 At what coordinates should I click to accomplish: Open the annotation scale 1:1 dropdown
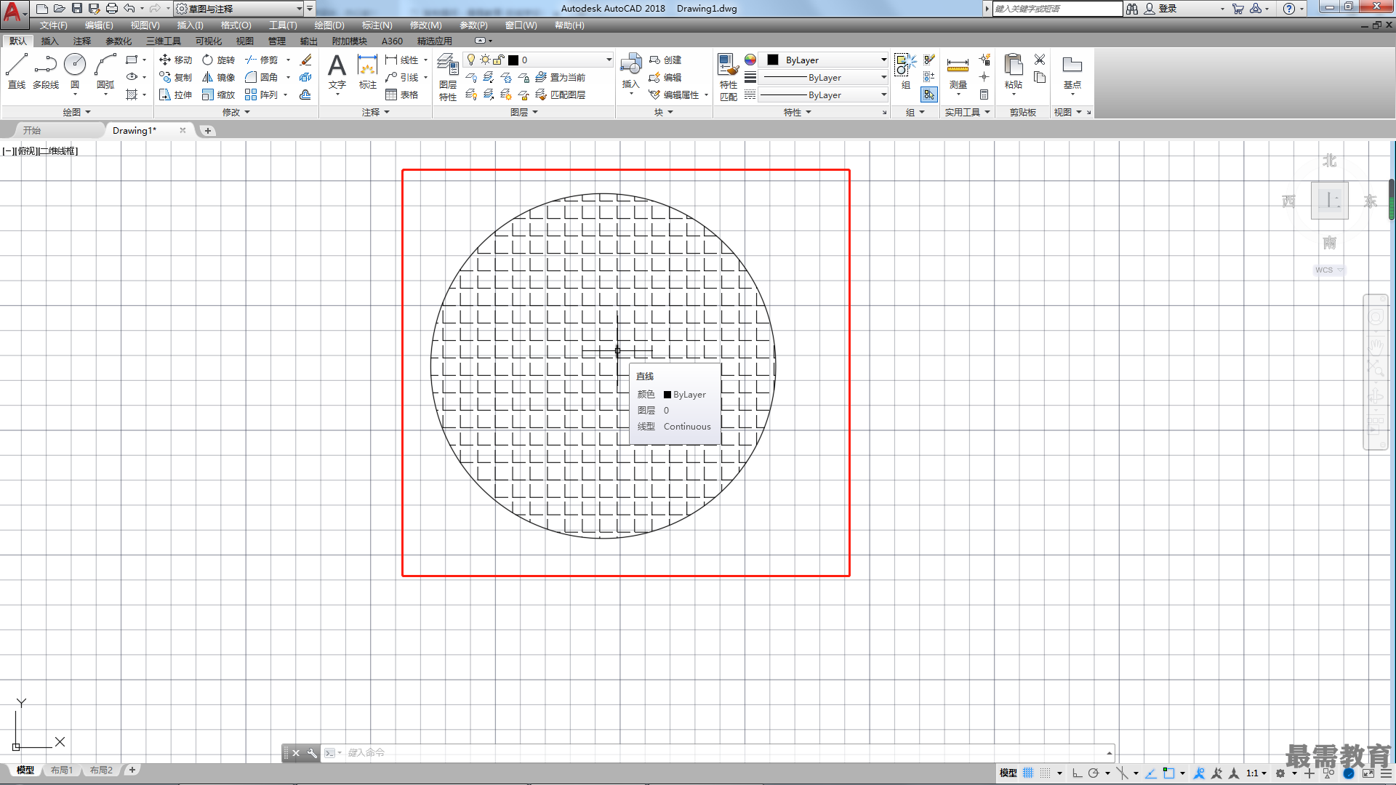[1256, 773]
